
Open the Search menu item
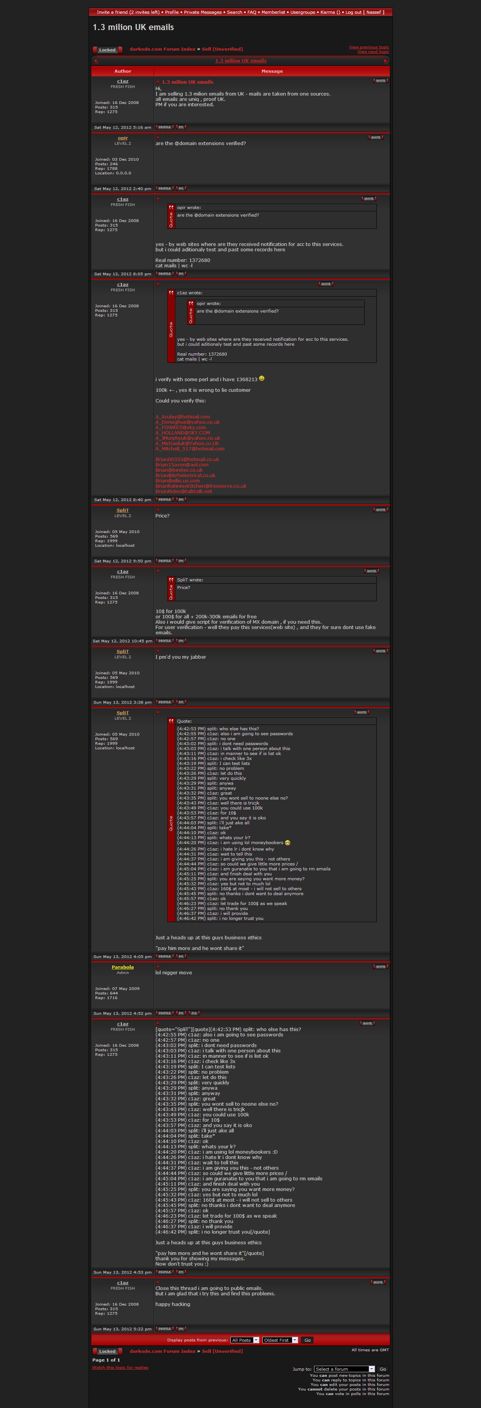point(234,12)
